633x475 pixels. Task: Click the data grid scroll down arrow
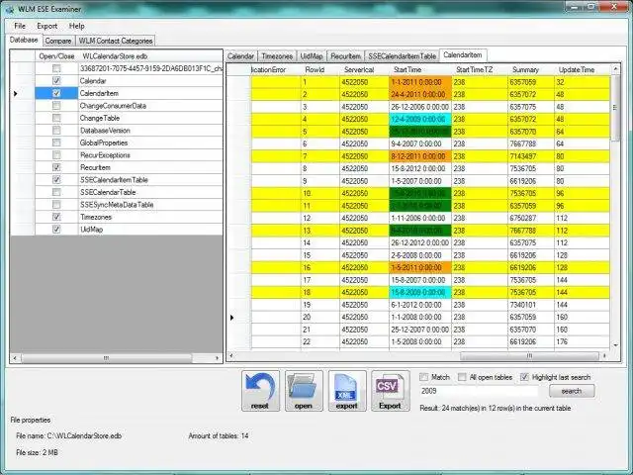pyautogui.click(x=615, y=345)
